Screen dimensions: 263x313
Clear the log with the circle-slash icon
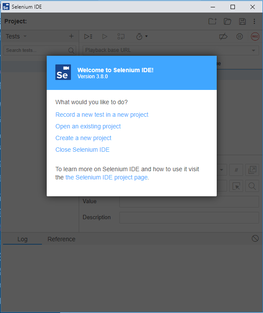(x=255, y=238)
